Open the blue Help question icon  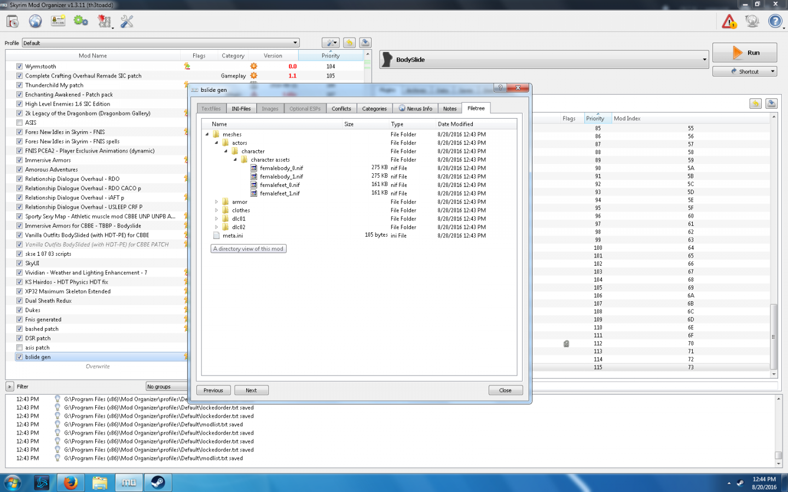point(775,21)
